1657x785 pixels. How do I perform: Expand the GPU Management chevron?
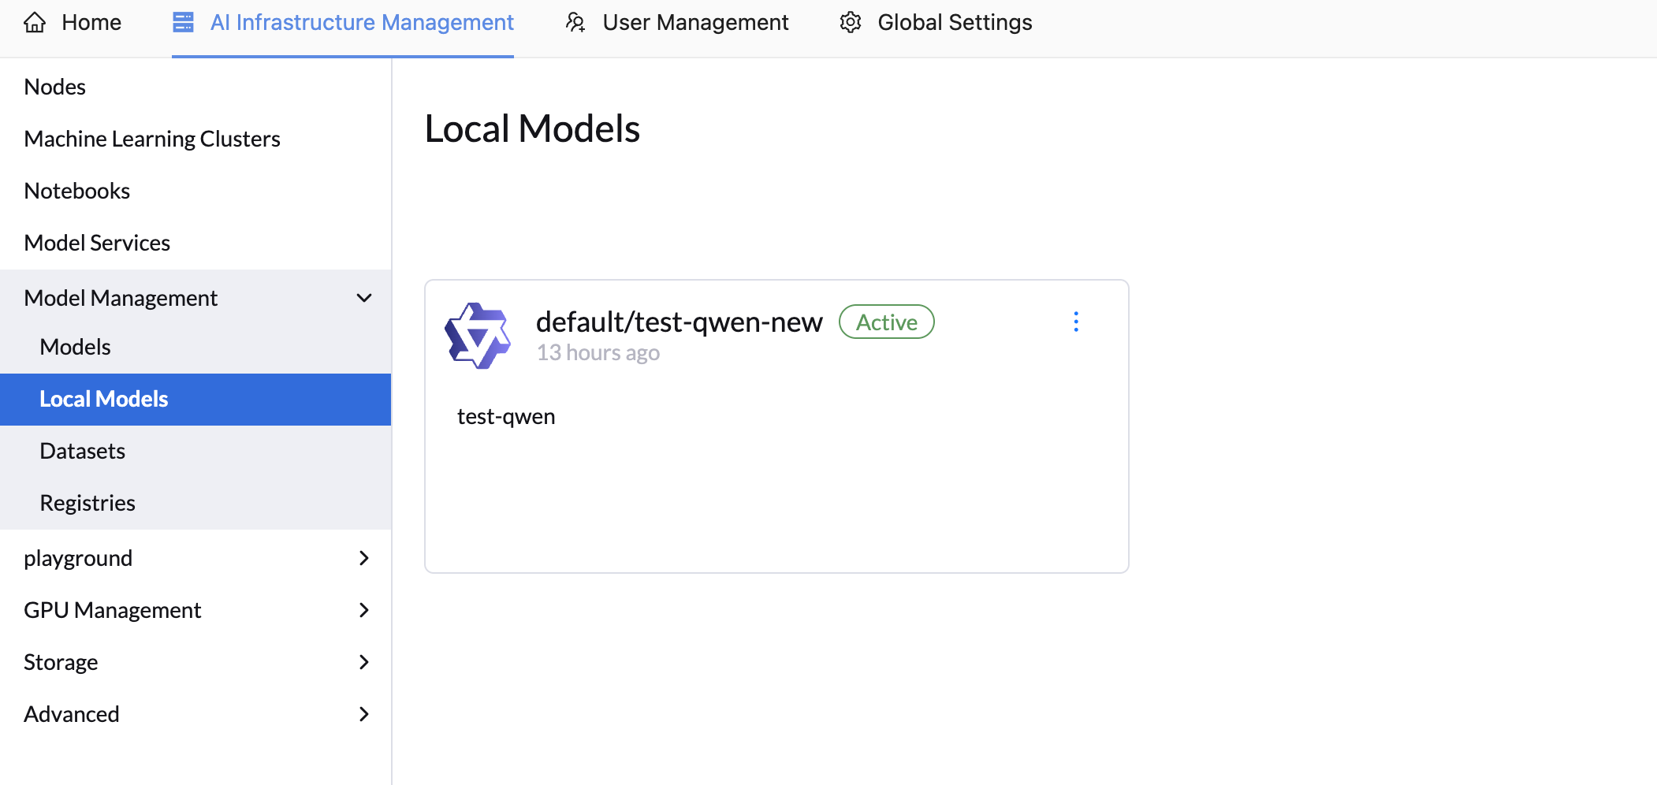pyautogui.click(x=364, y=610)
